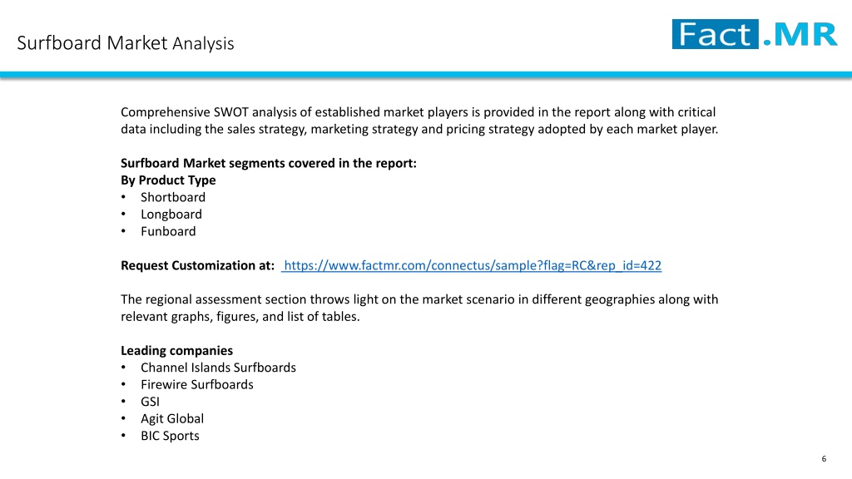Click the Longboard bullet item
852x479 pixels.
[x=171, y=215]
